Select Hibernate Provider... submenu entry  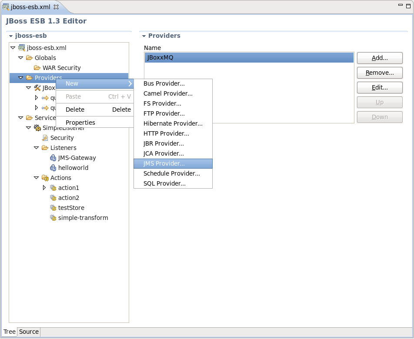tap(173, 123)
